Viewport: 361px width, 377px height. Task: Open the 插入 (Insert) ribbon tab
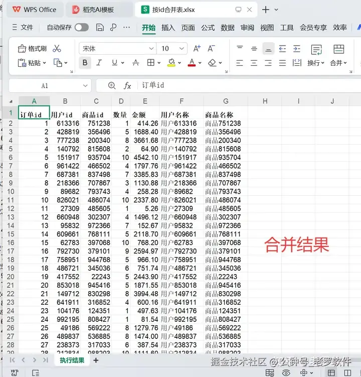click(168, 28)
